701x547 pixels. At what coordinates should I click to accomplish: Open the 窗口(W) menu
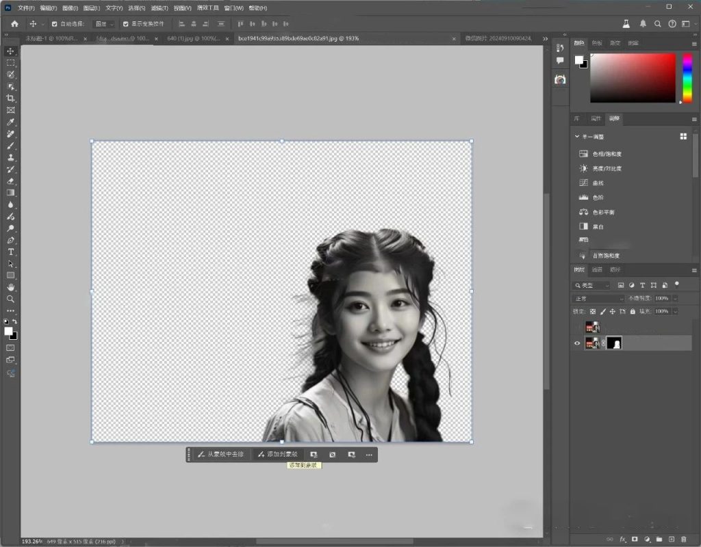pyautogui.click(x=233, y=8)
